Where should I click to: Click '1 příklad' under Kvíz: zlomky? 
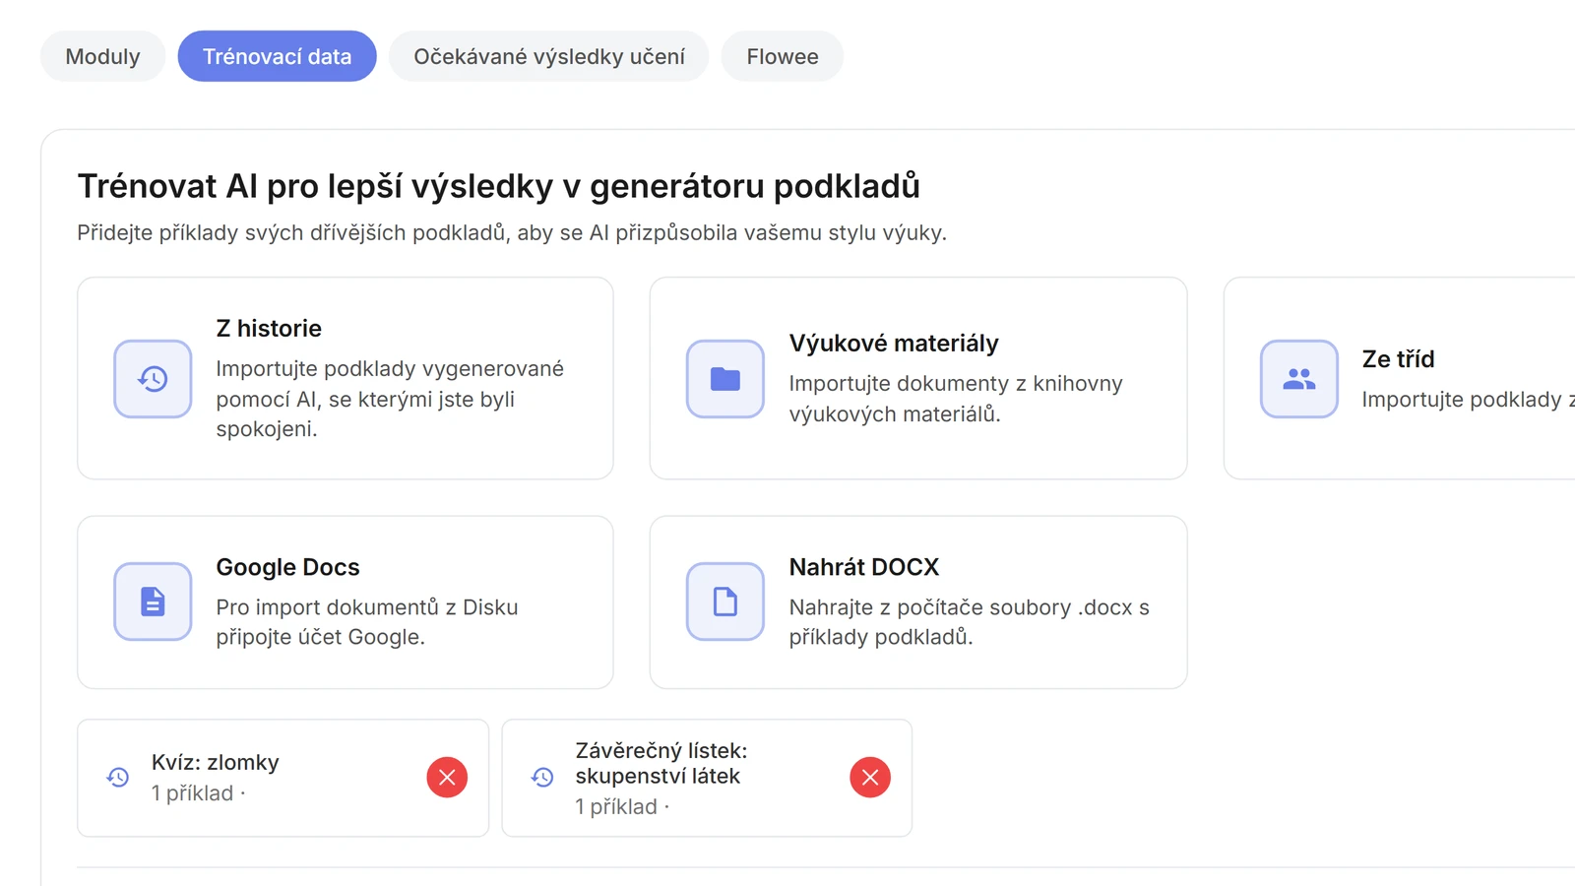(192, 793)
